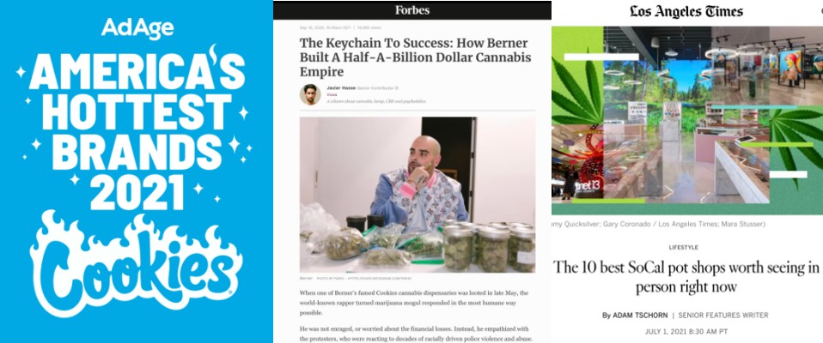Click the partial icon right of LA Times masthead
The image size is (823, 343).
[x=821, y=11]
